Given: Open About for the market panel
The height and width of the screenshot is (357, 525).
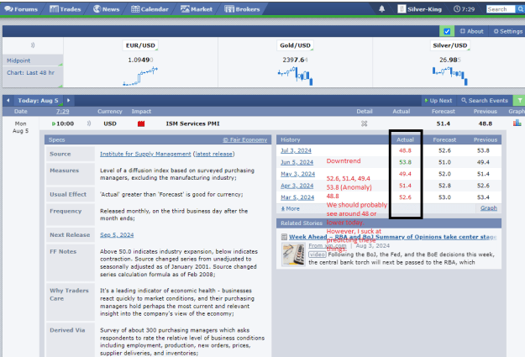Looking at the screenshot, I should pos(471,31).
